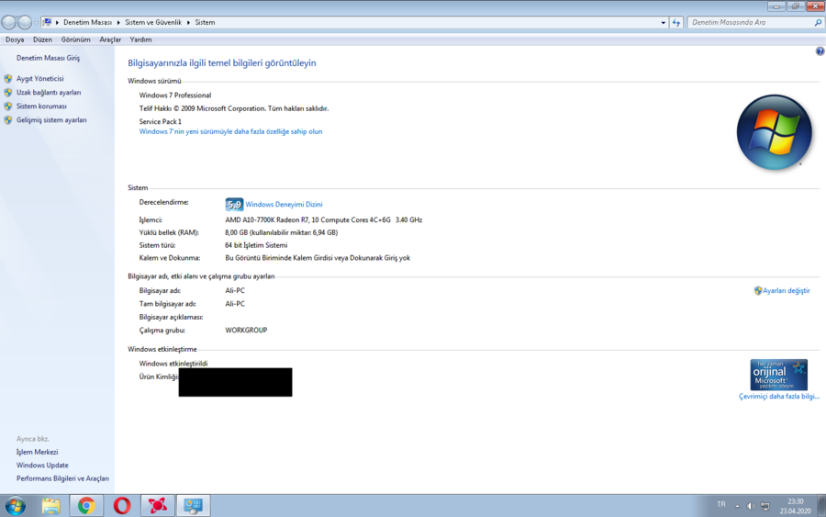Open Gelişmiş sistem ayarları
Viewport: 826px width, 517px height.
(x=51, y=120)
